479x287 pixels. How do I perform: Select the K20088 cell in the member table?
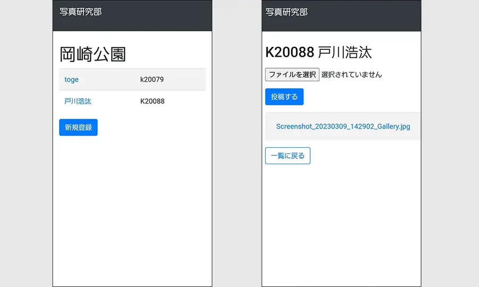[x=152, y=101]
